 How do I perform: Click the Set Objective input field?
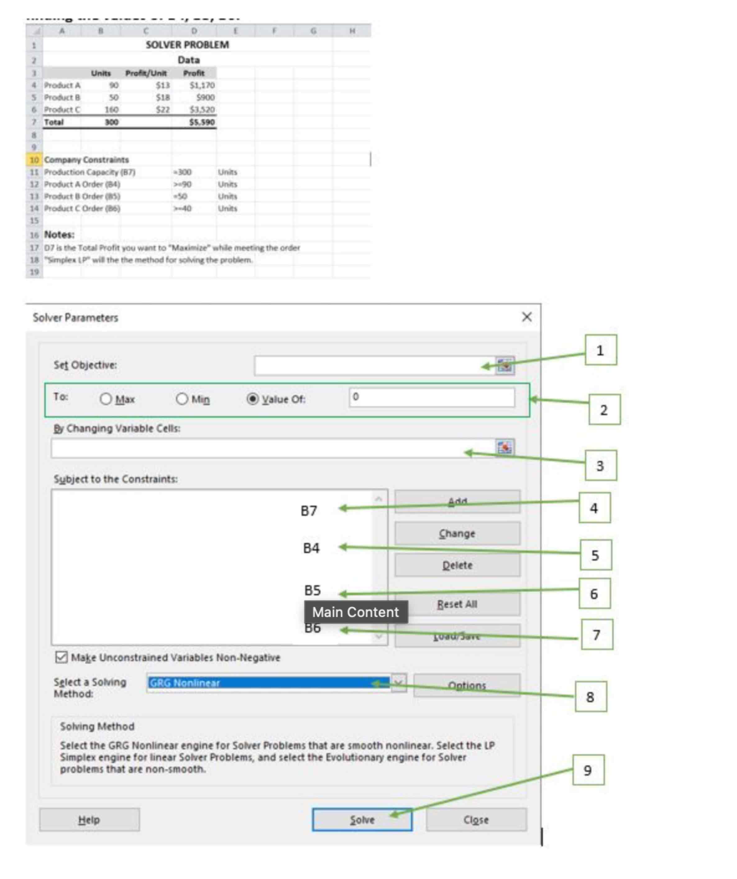coord(368,365)
